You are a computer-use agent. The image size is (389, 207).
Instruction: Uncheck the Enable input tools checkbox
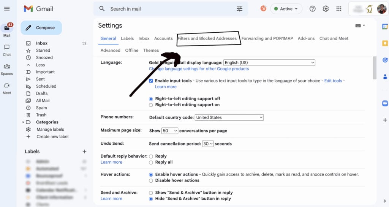pyautogui.click(x=151, y=81)
